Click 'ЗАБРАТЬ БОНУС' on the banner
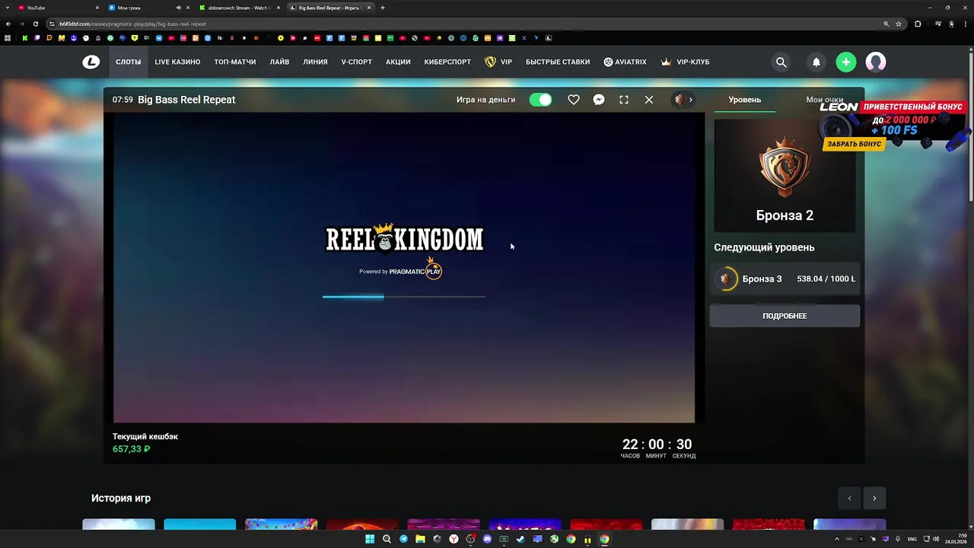The image size is (974, 548). click(854, 144)
